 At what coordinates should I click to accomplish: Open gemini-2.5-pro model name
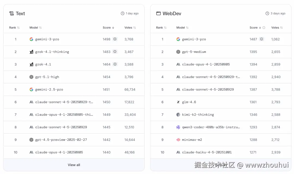(49, 89)
